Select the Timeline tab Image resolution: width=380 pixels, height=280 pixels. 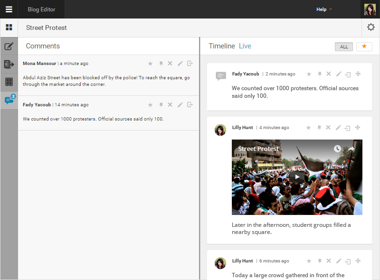click(222, 46)
